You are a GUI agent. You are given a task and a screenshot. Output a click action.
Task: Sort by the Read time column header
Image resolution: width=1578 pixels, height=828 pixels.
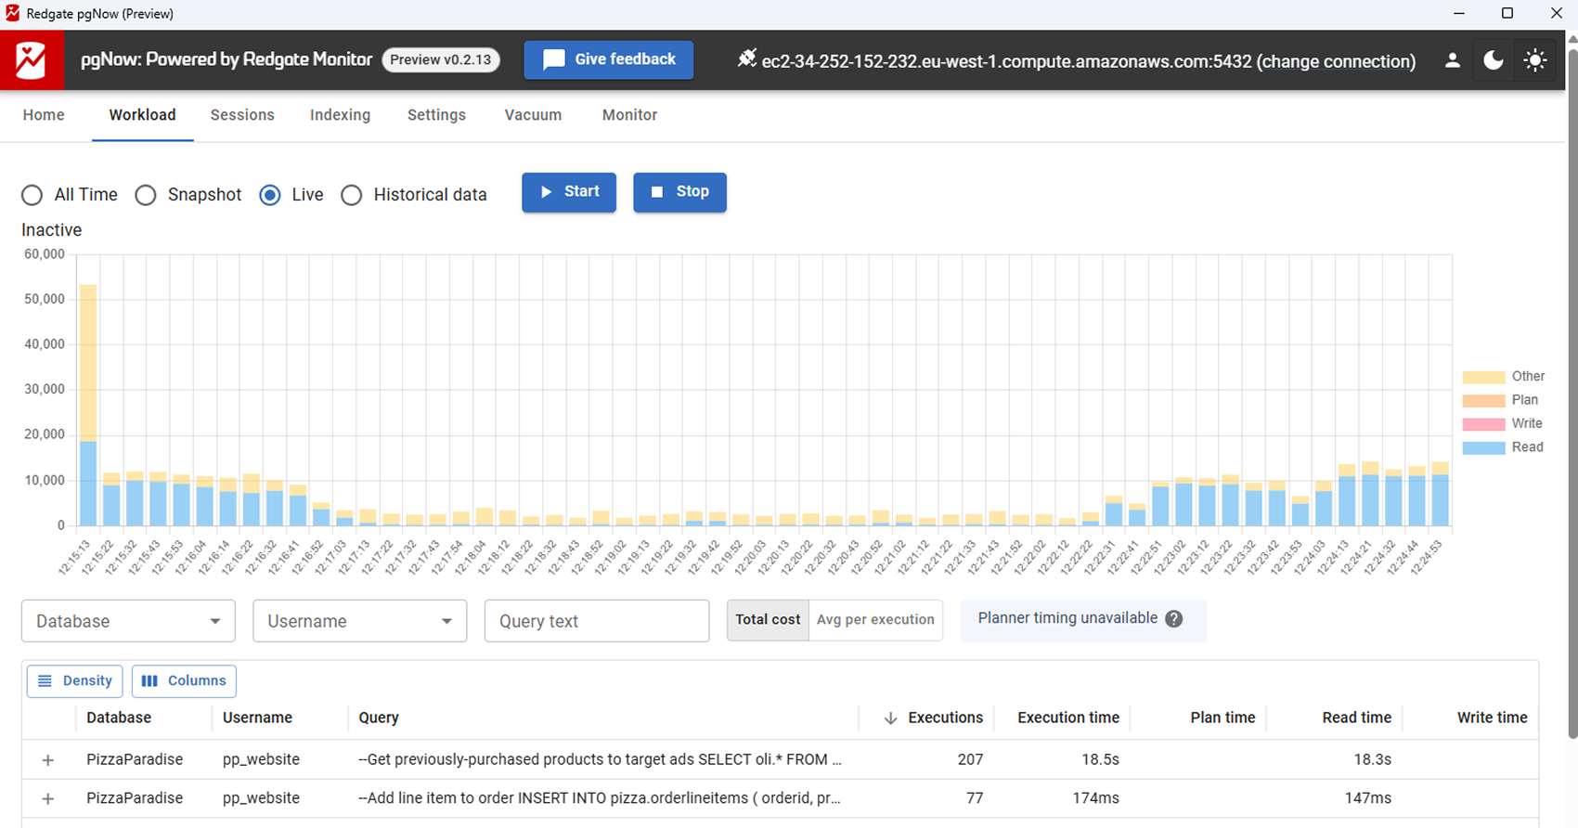pos(1356,718)
